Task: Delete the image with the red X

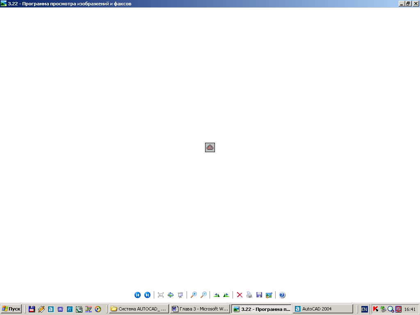Action: (240, 295)
